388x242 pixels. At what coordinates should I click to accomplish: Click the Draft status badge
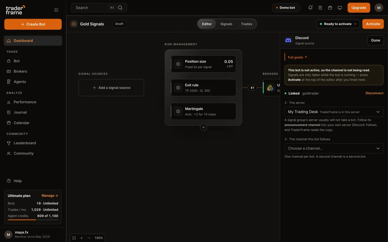tap(120, 24)
